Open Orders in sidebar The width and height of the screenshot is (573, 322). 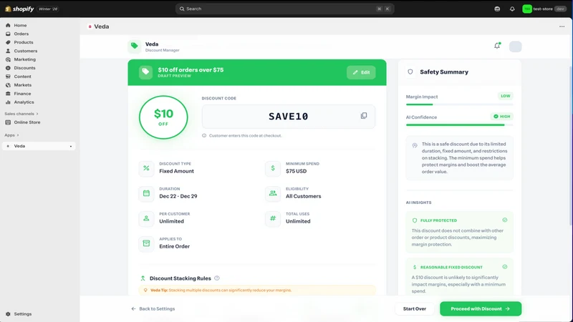coord(21,34)
